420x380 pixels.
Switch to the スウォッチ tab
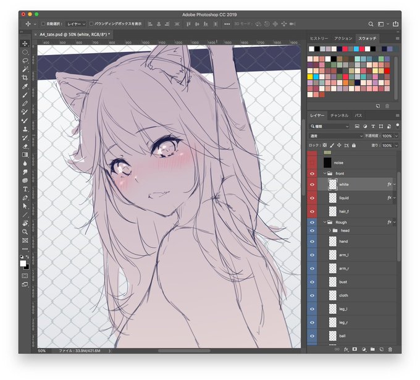pos(367,38)
